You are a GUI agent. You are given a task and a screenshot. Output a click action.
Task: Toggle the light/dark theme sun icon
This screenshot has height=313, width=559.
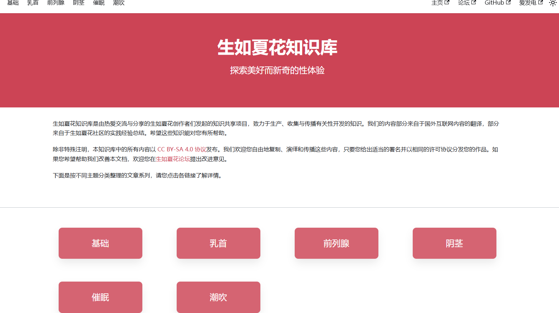(x=553, y=3)
